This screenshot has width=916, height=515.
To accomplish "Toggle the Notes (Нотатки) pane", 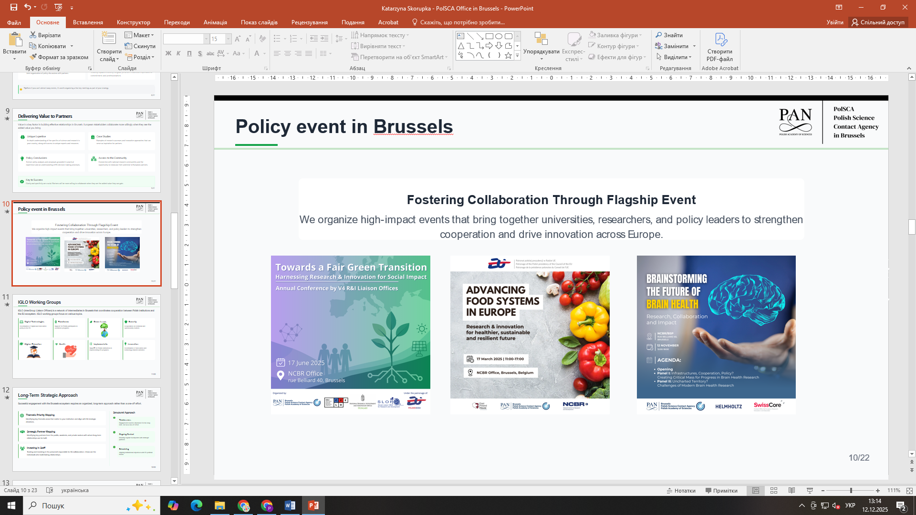I will (681, 490).
